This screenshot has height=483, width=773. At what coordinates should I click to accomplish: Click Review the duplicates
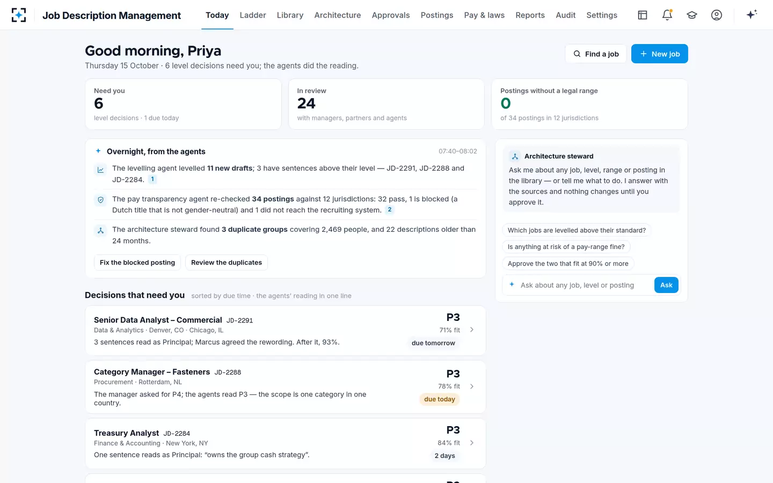click(227, 262)
